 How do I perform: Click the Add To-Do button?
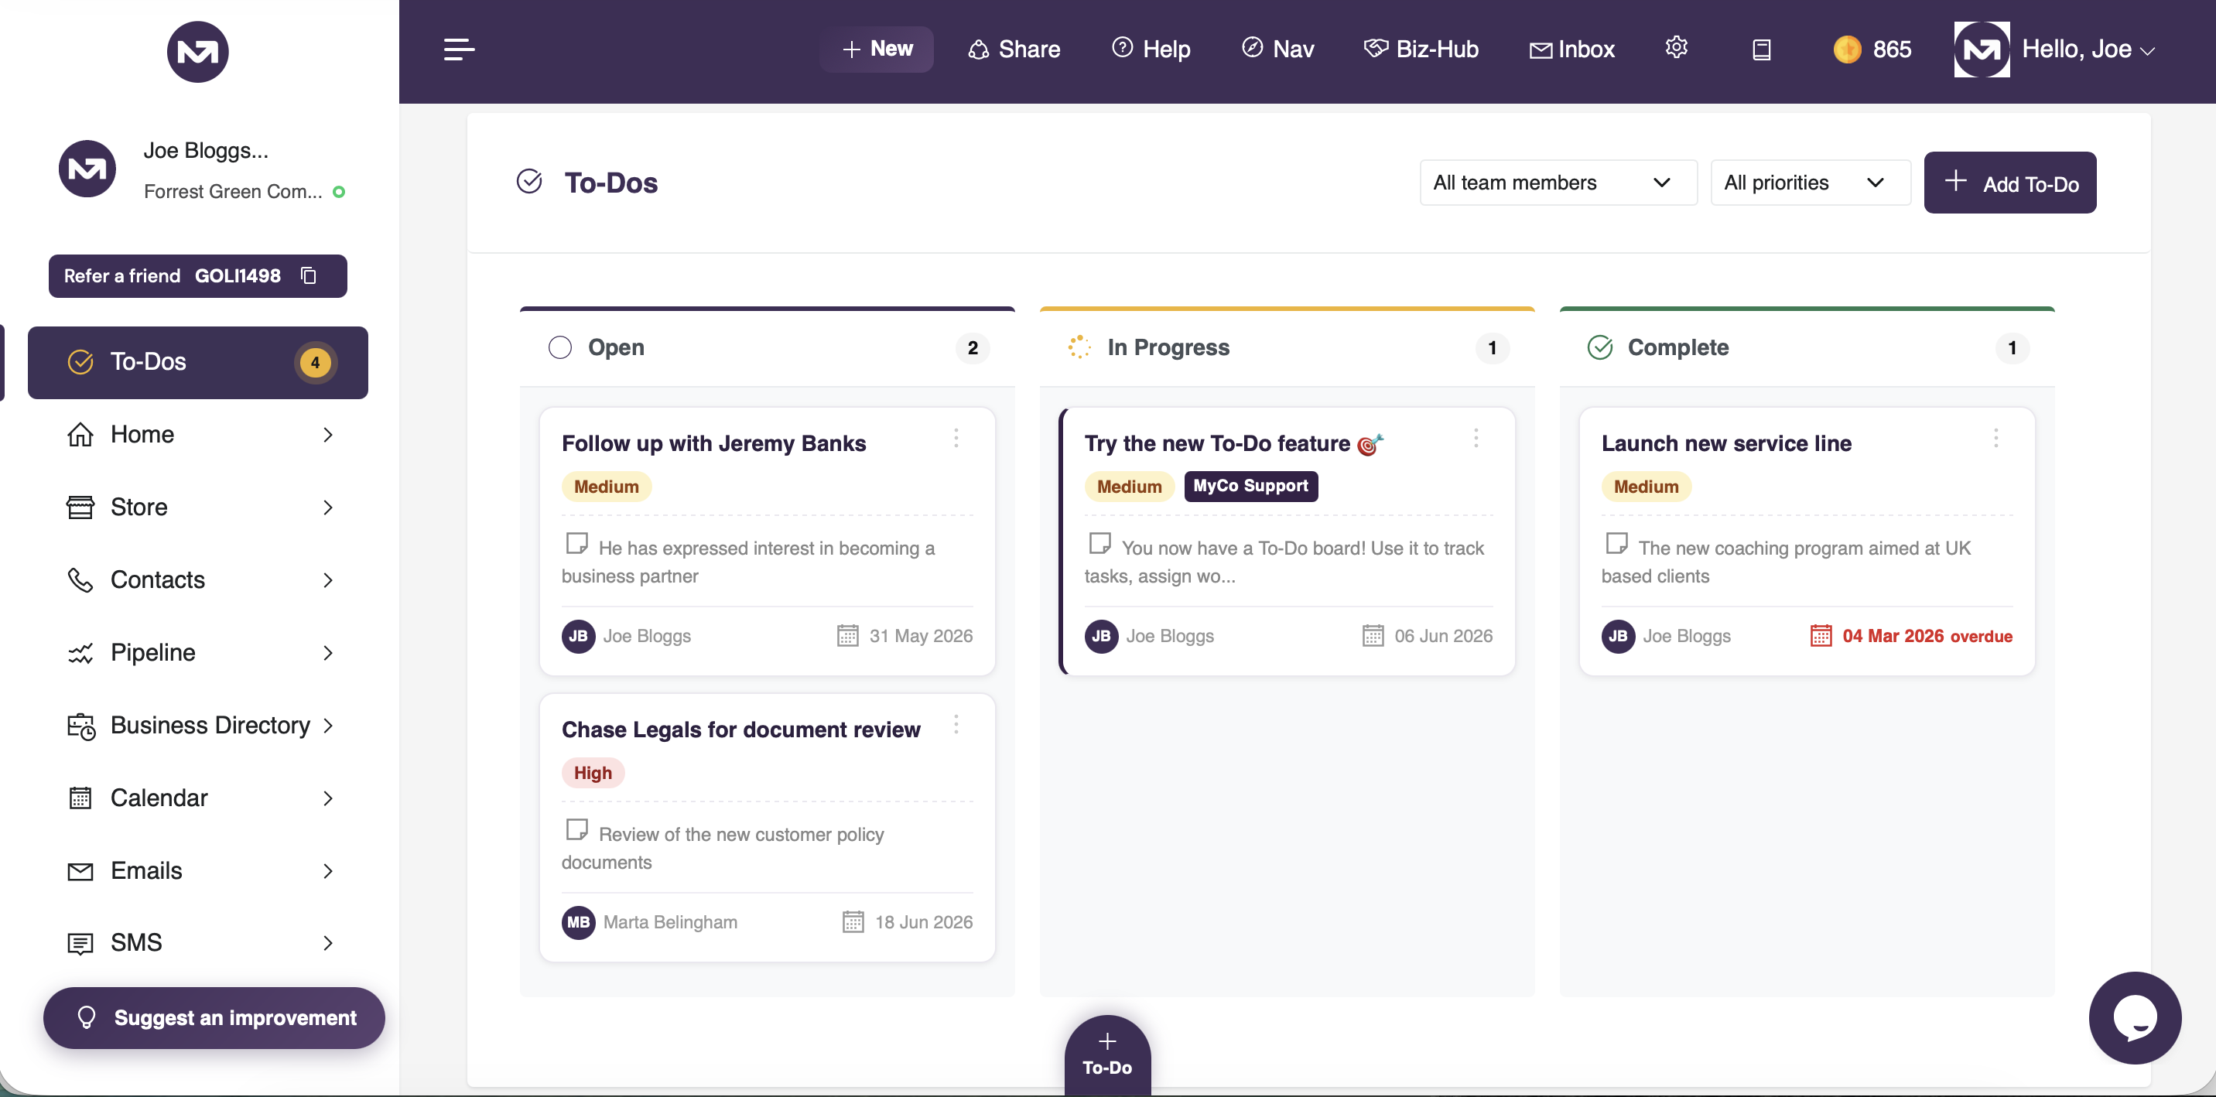(2009, 183)
